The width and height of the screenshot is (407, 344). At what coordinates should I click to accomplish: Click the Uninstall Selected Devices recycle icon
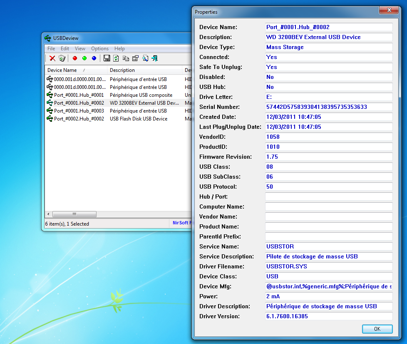pyautogui.click(x=62, y=59)
